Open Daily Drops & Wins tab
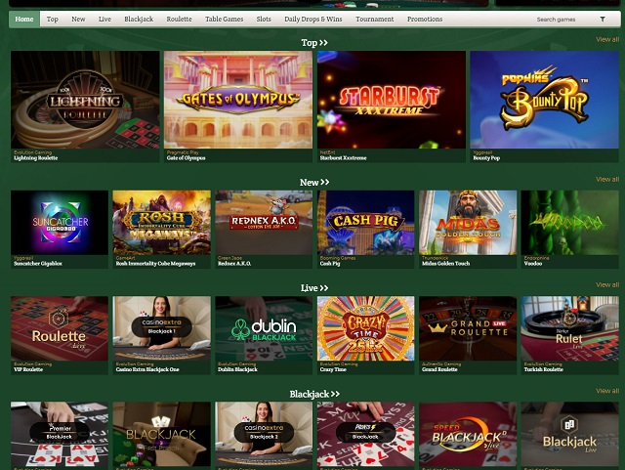 [x=313, y=20]
